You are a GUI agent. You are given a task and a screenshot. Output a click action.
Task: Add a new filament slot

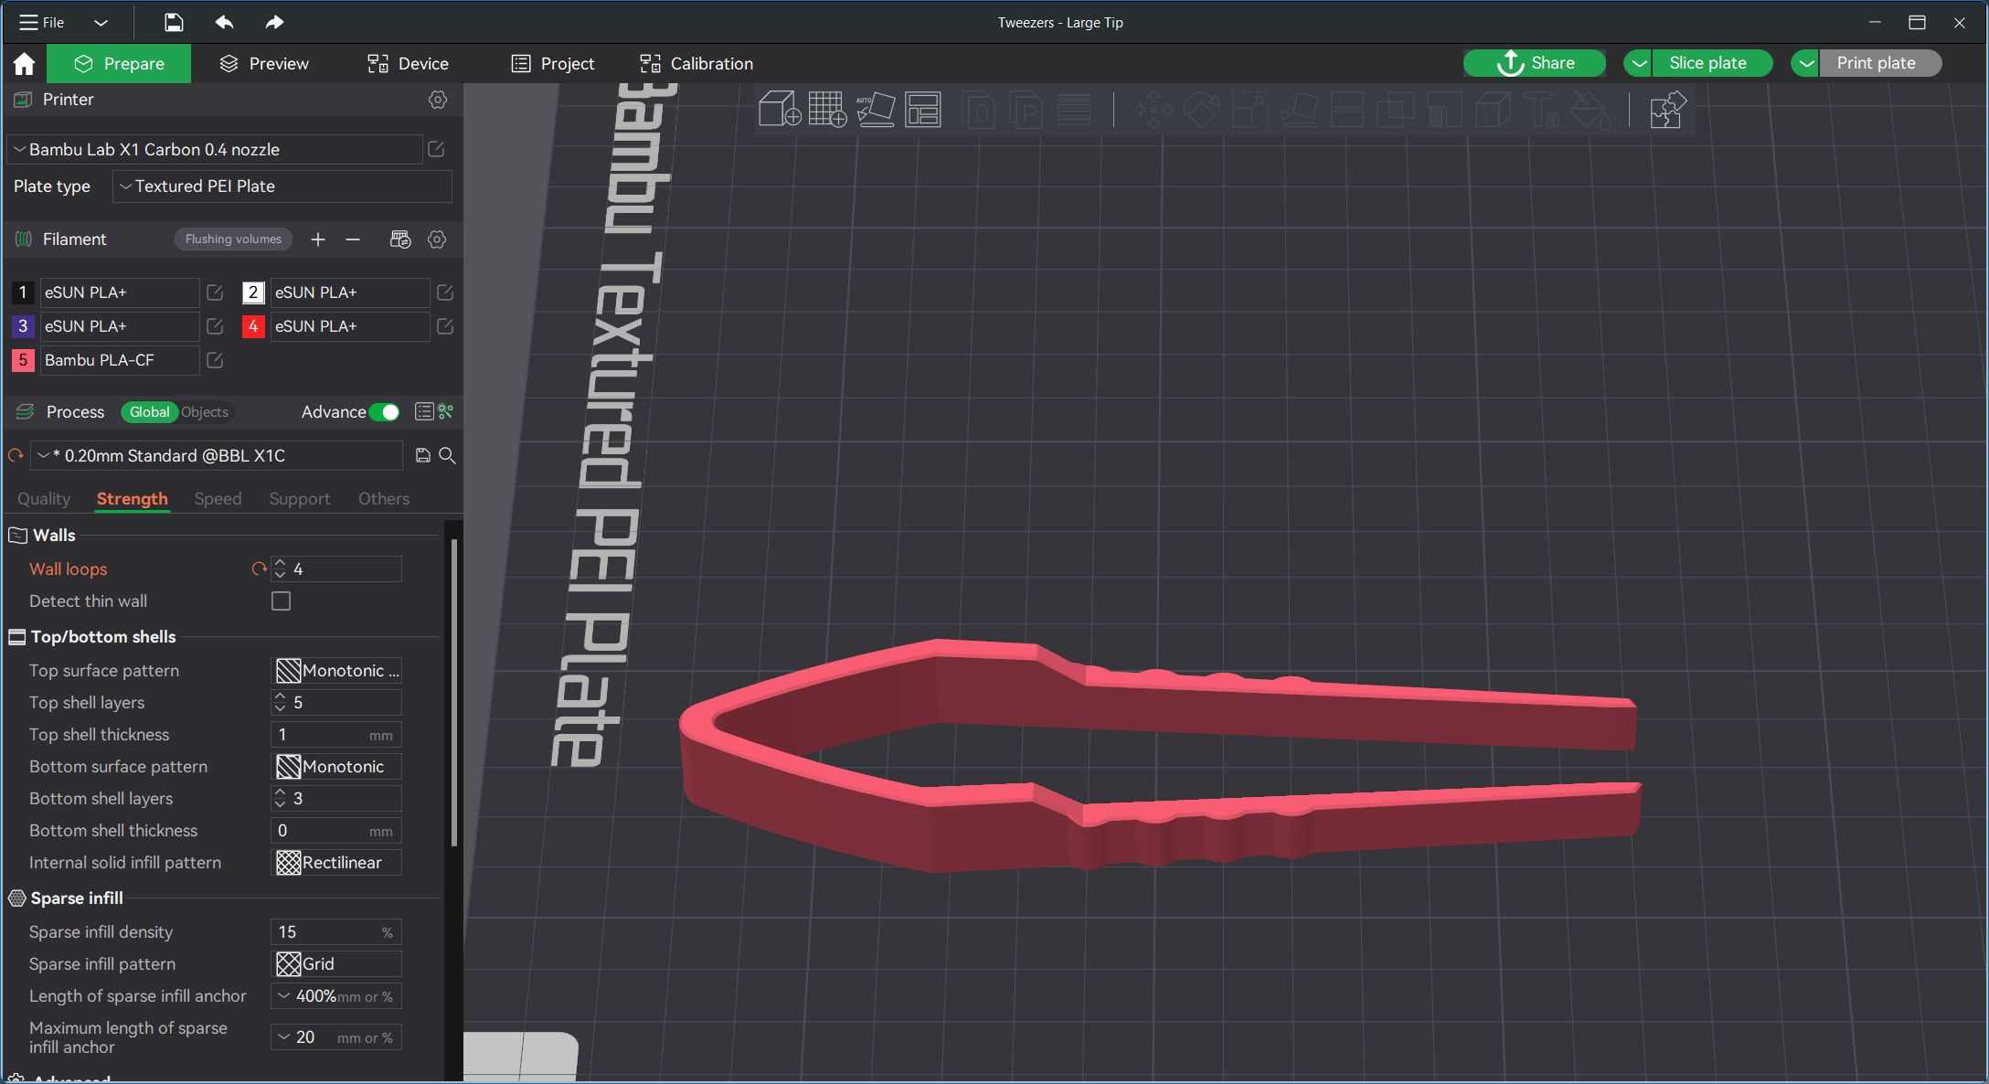tap(317, 239)
